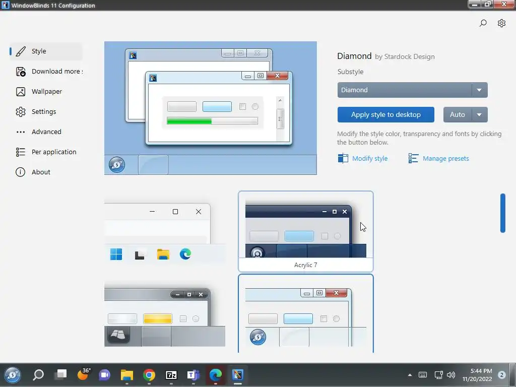Switch to Microsoft Edge on the taskbar
The image size is (516, 387).
pos(216,375)
